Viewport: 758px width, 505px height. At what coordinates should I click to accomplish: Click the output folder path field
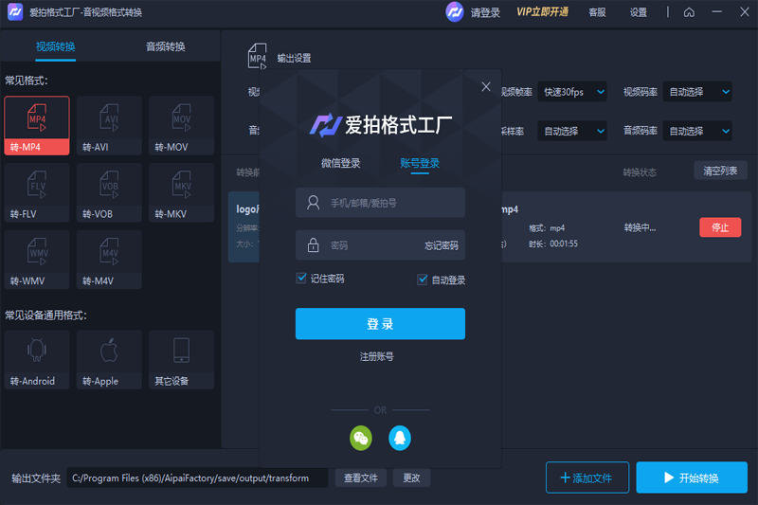tap(197, 478)
